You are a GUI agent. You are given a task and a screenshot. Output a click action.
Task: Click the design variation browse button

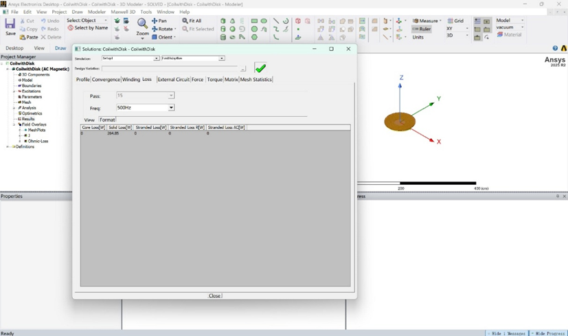click(242, 69)
